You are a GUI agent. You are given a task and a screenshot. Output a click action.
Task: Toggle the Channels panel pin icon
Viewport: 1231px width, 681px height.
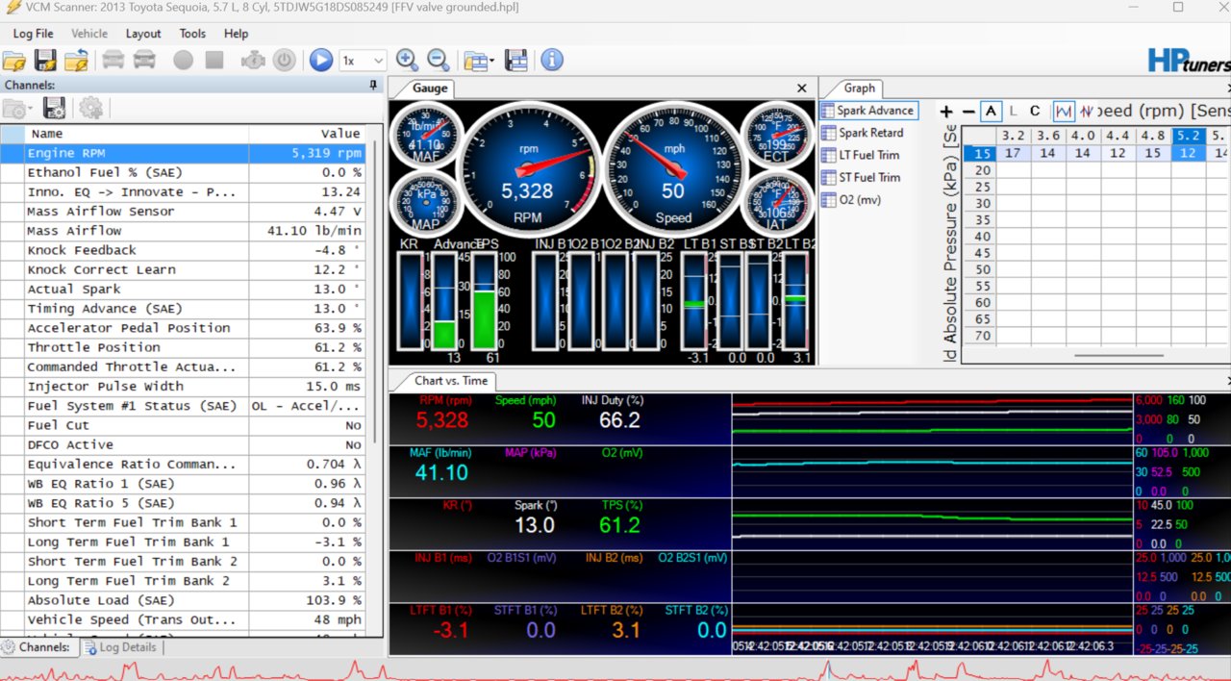click(374, 85)
